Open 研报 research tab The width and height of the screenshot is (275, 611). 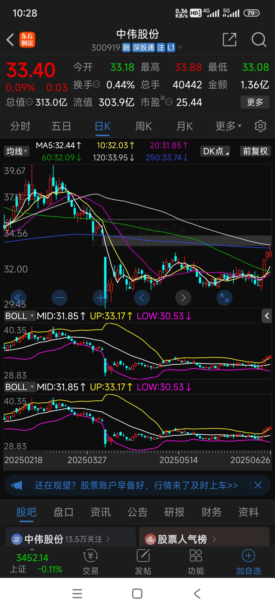pos(174,512)
